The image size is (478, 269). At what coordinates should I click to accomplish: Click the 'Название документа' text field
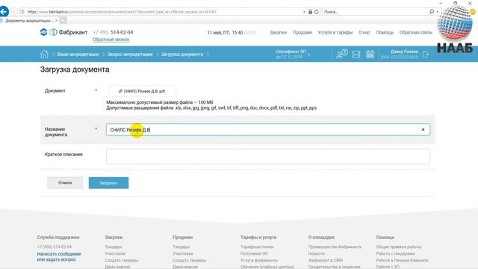point(268,129)
